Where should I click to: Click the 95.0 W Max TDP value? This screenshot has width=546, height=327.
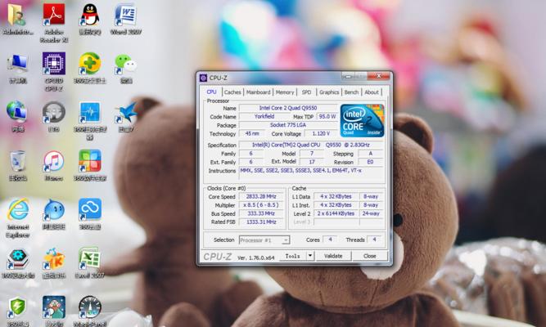pyautogui.click(x=327, y=117)
